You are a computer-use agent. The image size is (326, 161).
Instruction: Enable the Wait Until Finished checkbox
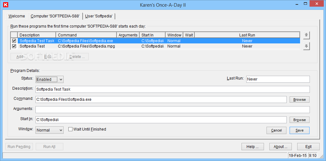[x=71, y=129]
